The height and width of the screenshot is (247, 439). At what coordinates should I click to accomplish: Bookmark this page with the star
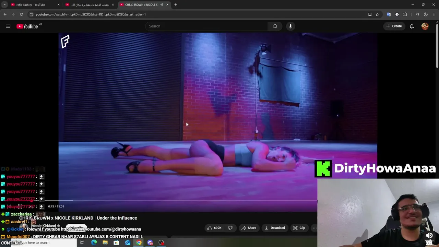pos(377,14)
